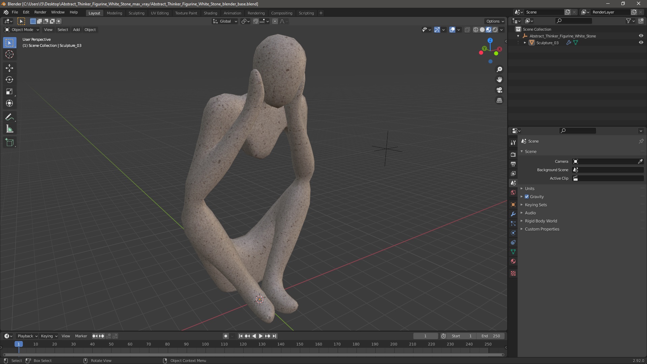The image size is (647, 364).
Task: Activate the Select Box tool
Action: [9, 42]
